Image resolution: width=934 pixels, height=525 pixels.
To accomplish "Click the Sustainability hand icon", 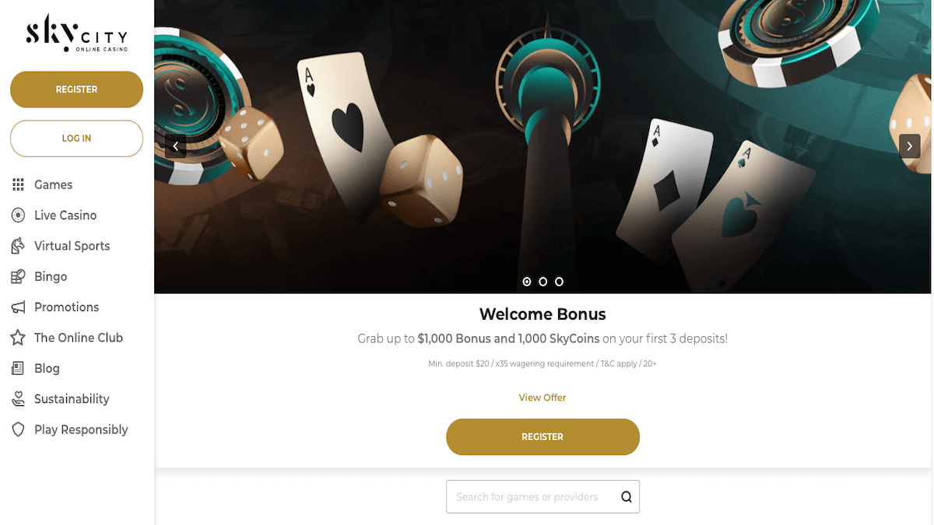I will pyautogui.click(x=19, y=399).
